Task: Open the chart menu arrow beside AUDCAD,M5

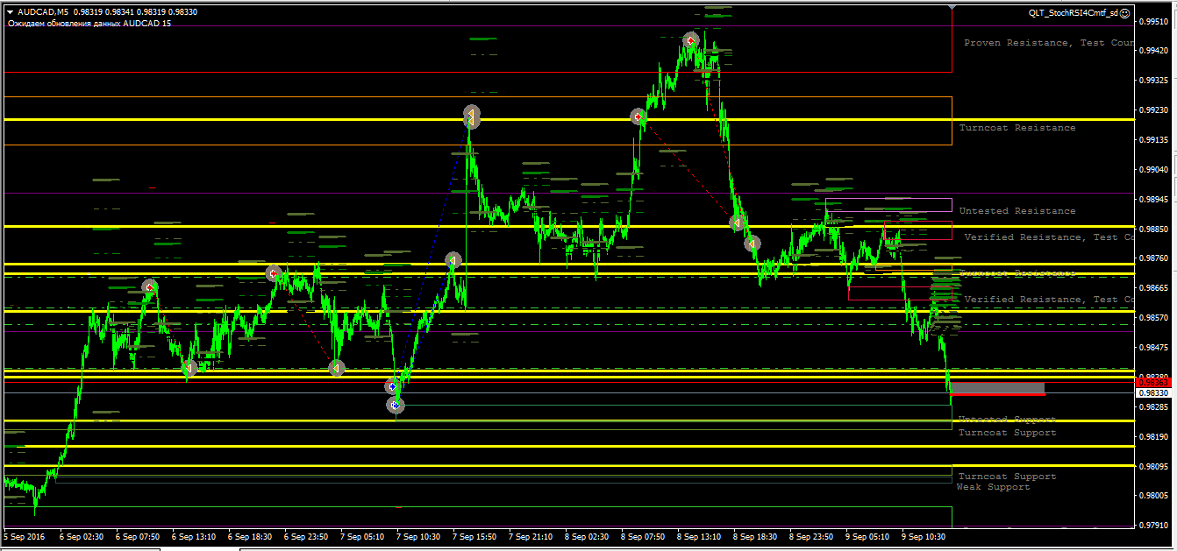Action: (x=10, y=12)
